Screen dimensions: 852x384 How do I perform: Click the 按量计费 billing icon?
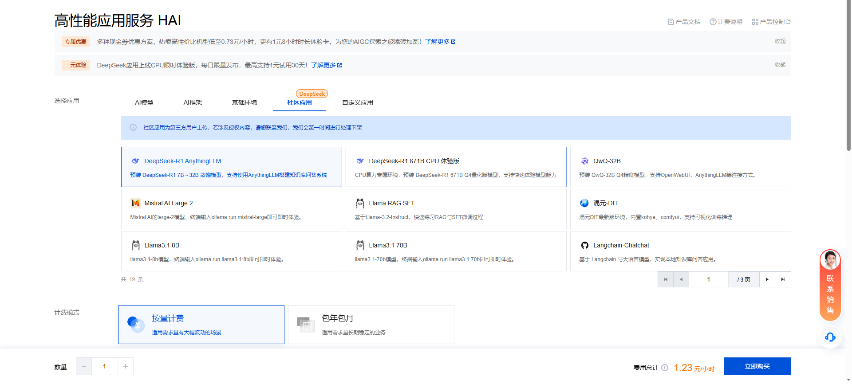coord(136,324)
